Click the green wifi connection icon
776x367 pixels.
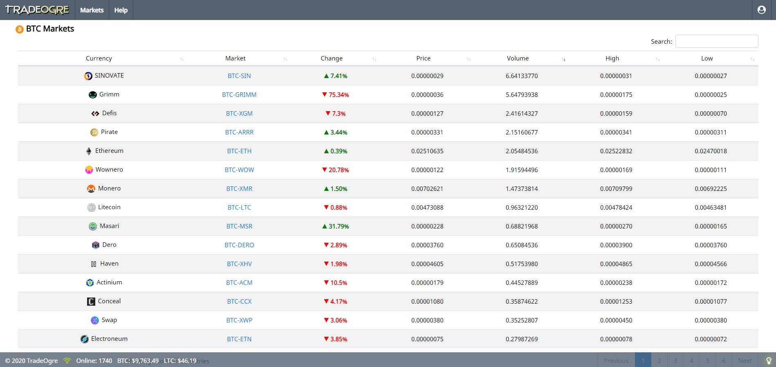point(67,360)
